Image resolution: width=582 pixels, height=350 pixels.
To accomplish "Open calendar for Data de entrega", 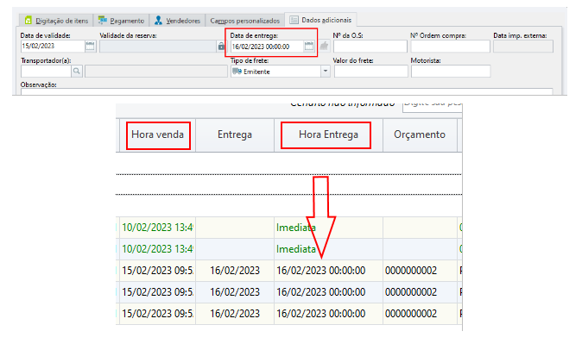I will (309, 47).
